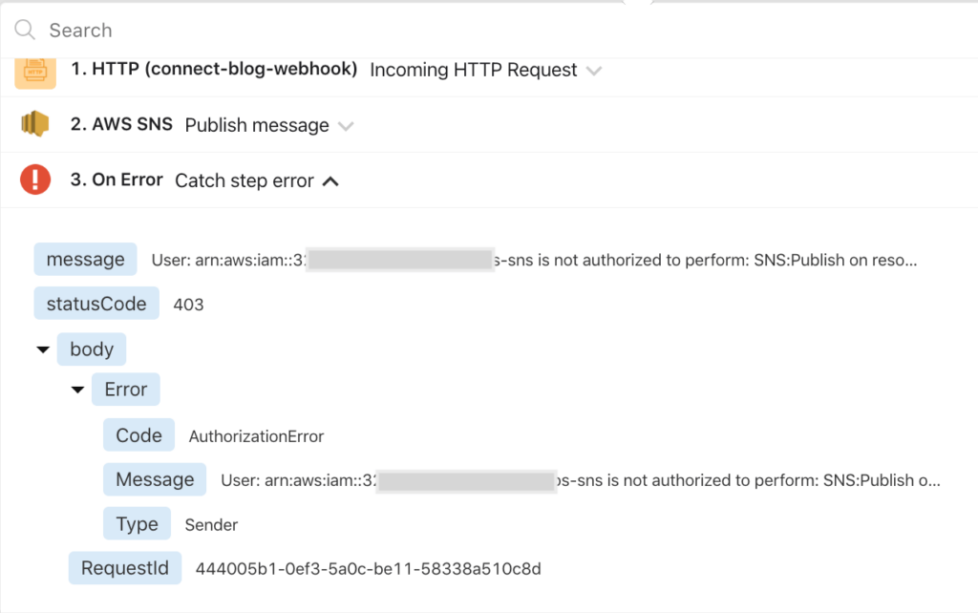Click the Message key under Error
The width and height of the screenshot is (978, 613).
(155, 479)
